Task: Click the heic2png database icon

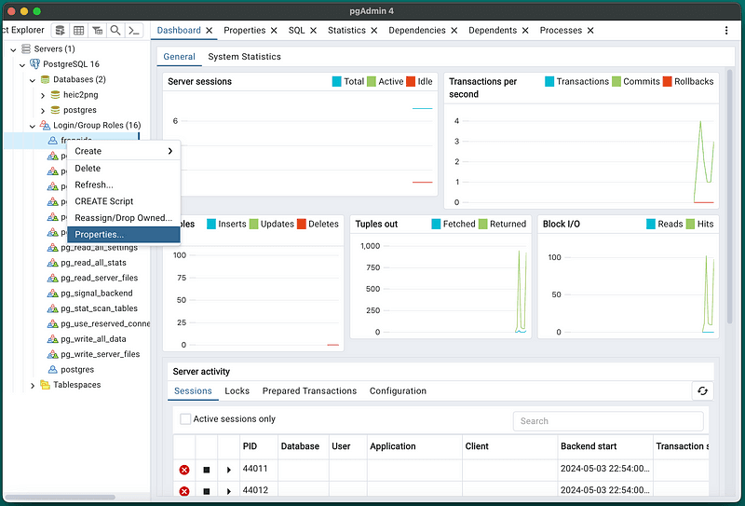Action: pyautogui.click(x=56, y=95)
